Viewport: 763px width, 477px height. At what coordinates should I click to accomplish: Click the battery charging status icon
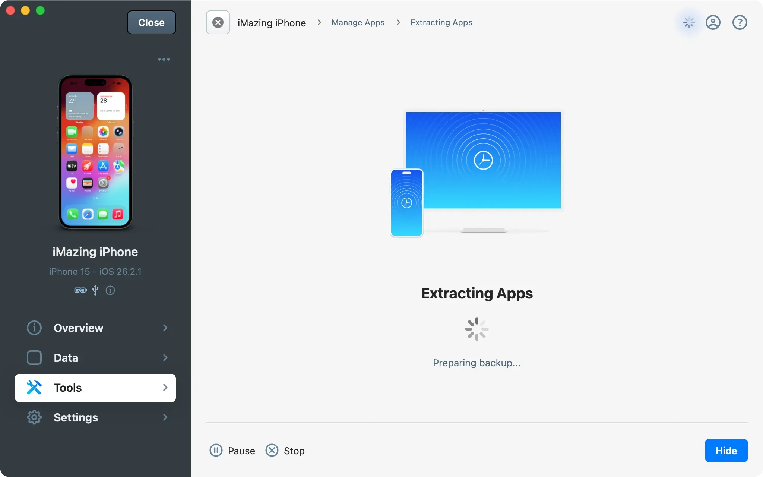coord(80,290)
